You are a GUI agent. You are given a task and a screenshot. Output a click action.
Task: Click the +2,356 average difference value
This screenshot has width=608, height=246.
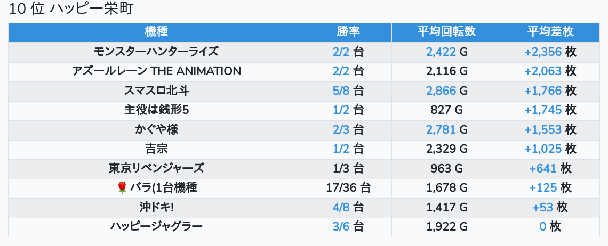click(543, 52)
